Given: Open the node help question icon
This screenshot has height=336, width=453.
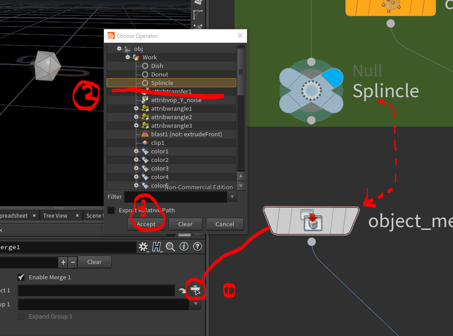Looking at the screenshot, I should pos(197,246).
